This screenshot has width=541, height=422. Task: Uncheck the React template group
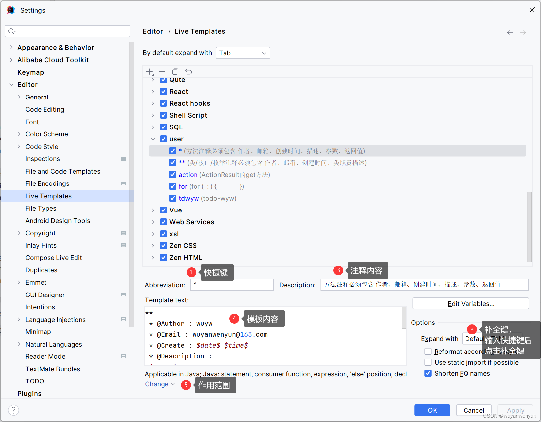coord(164,92)
